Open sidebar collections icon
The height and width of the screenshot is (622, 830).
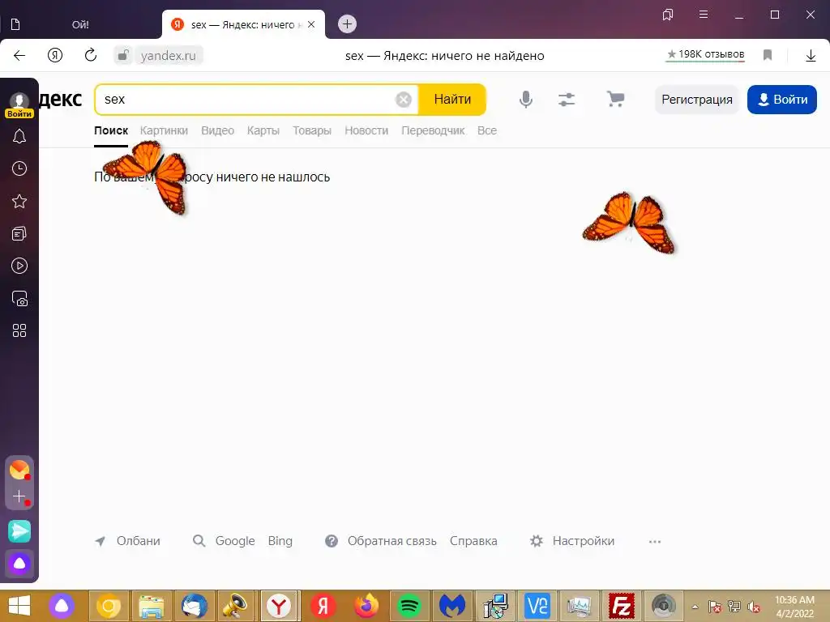(x=19, y=233)
